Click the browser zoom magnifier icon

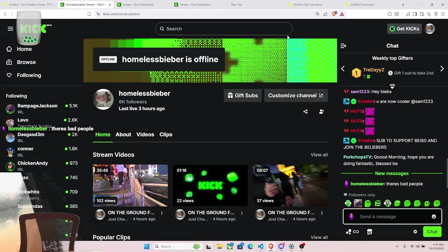click(x=317, y=14)
